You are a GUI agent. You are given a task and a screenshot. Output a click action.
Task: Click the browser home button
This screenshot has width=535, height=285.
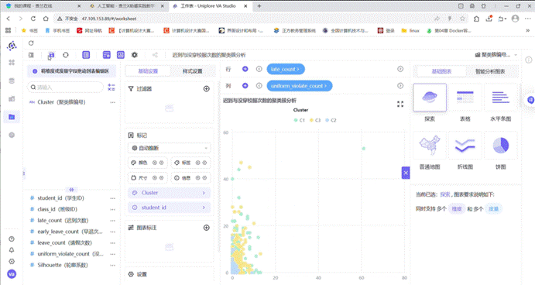point(46,19)
